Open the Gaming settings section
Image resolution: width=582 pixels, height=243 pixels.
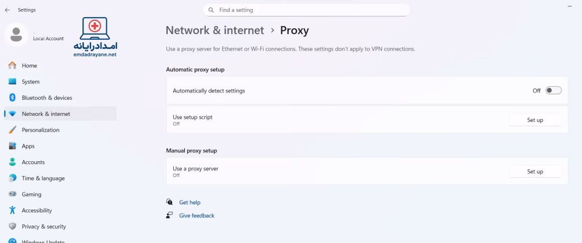coord(31,194)
